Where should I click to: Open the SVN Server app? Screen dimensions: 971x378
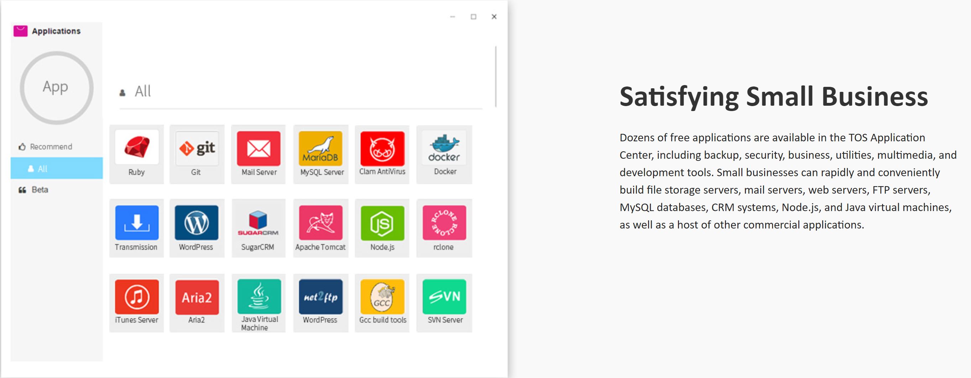(x=444, y=297)
